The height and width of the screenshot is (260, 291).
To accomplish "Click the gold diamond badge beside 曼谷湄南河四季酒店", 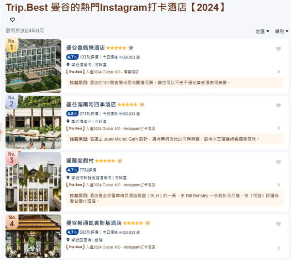I will pos(142,104).
